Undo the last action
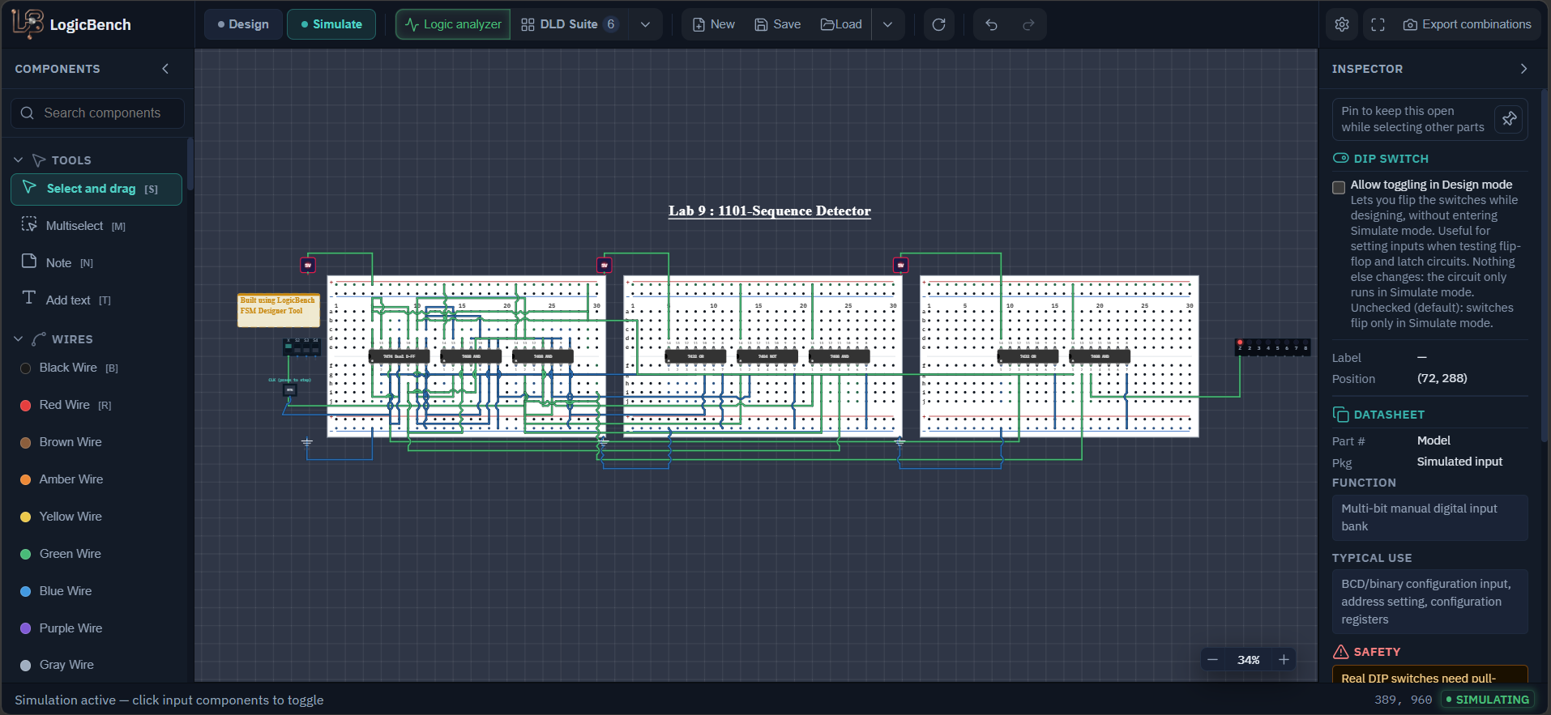Image resolution: width=1551 pixels, height=715 pixels. pyautogui.click(x=991, y=24)
